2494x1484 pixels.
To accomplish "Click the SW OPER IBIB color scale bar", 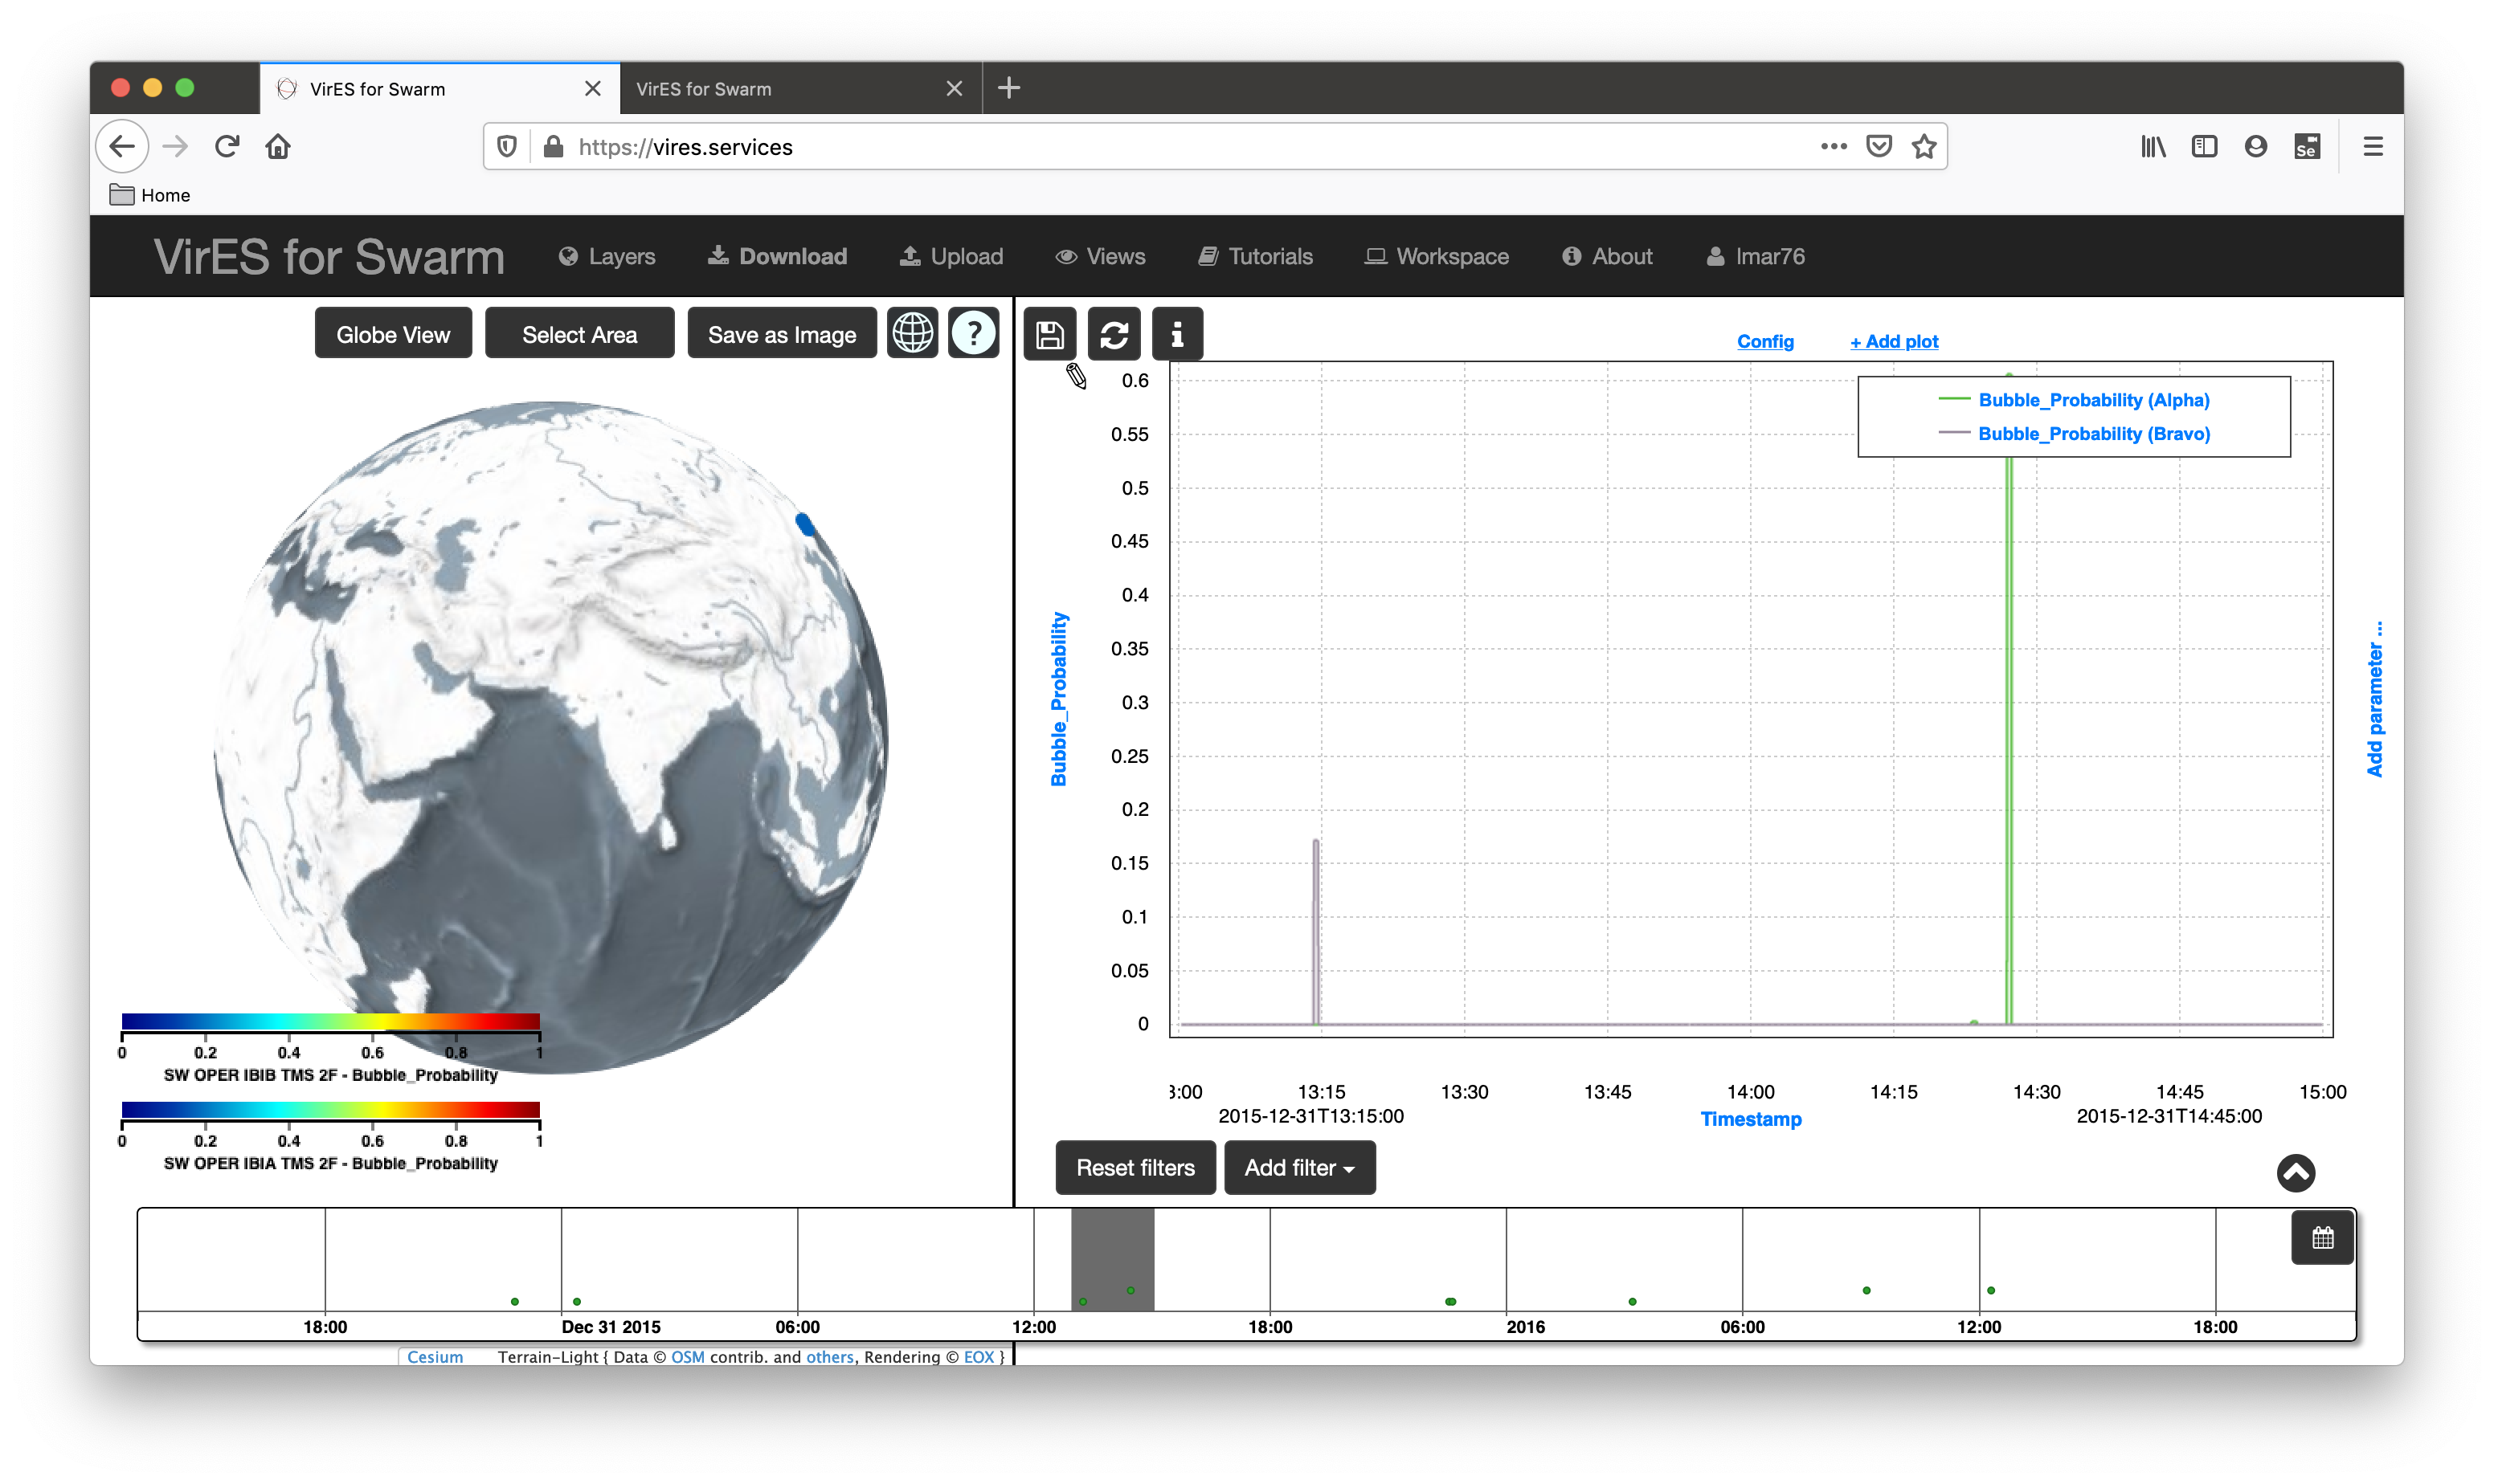I will [330, 1022].
